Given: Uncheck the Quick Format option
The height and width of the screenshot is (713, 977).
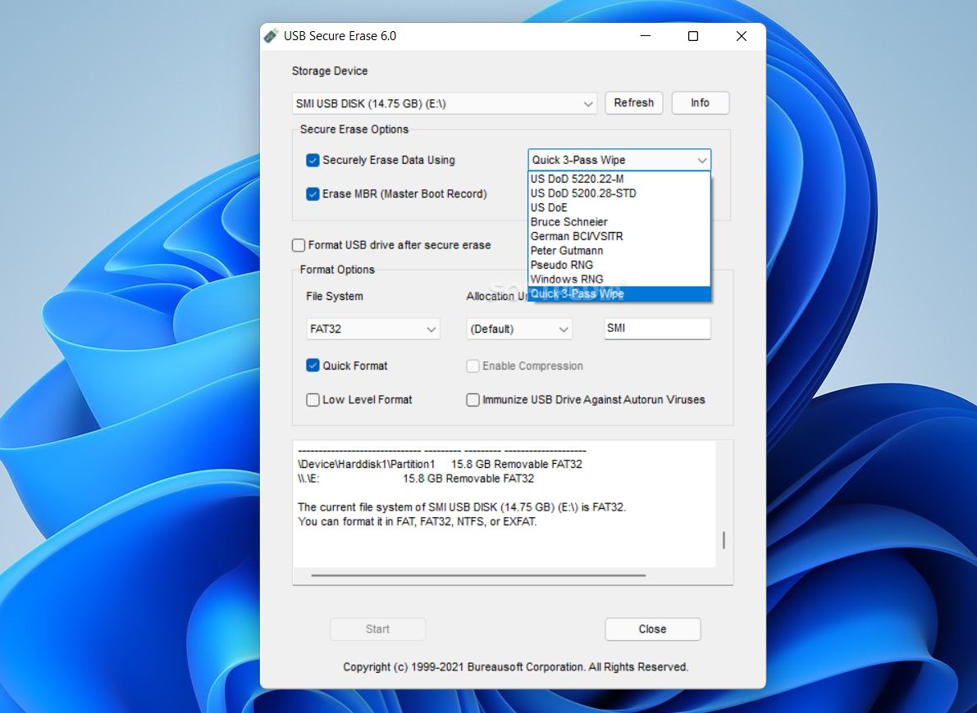Looking at the screenshot, I should click(x=313, y=366).
